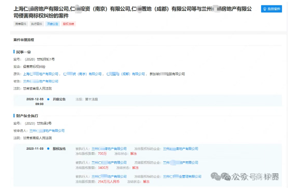Click the 2020-12-03 开庭公告 timeline dot
This screenshot has width=294, height=191.
tap(48, 100)
